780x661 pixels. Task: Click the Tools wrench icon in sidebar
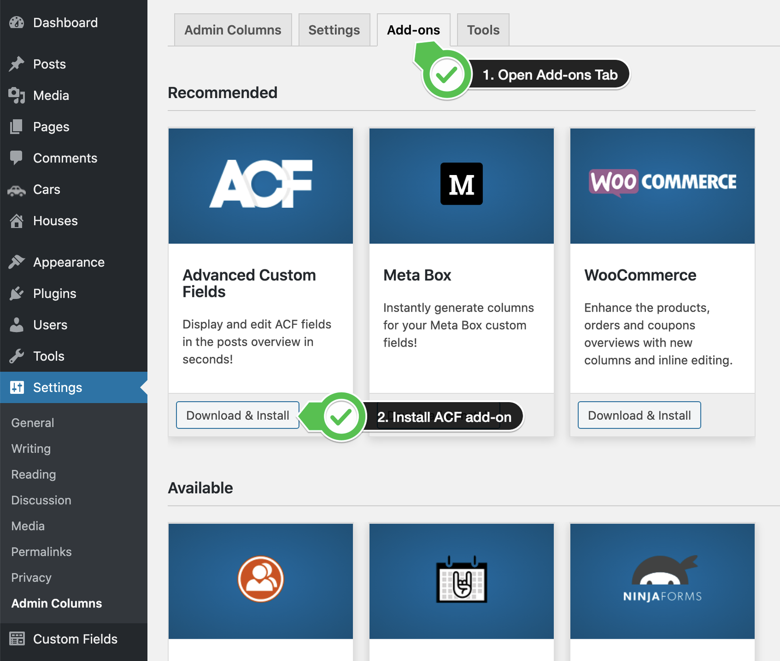tap(17, 356)
